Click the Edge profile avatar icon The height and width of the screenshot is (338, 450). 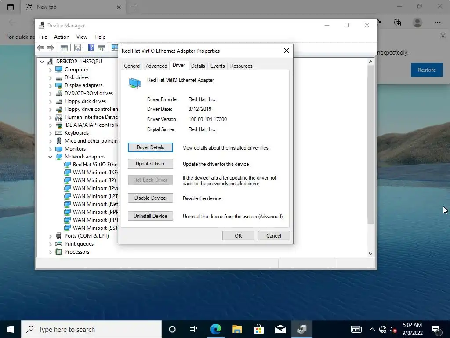click(417, 22)
